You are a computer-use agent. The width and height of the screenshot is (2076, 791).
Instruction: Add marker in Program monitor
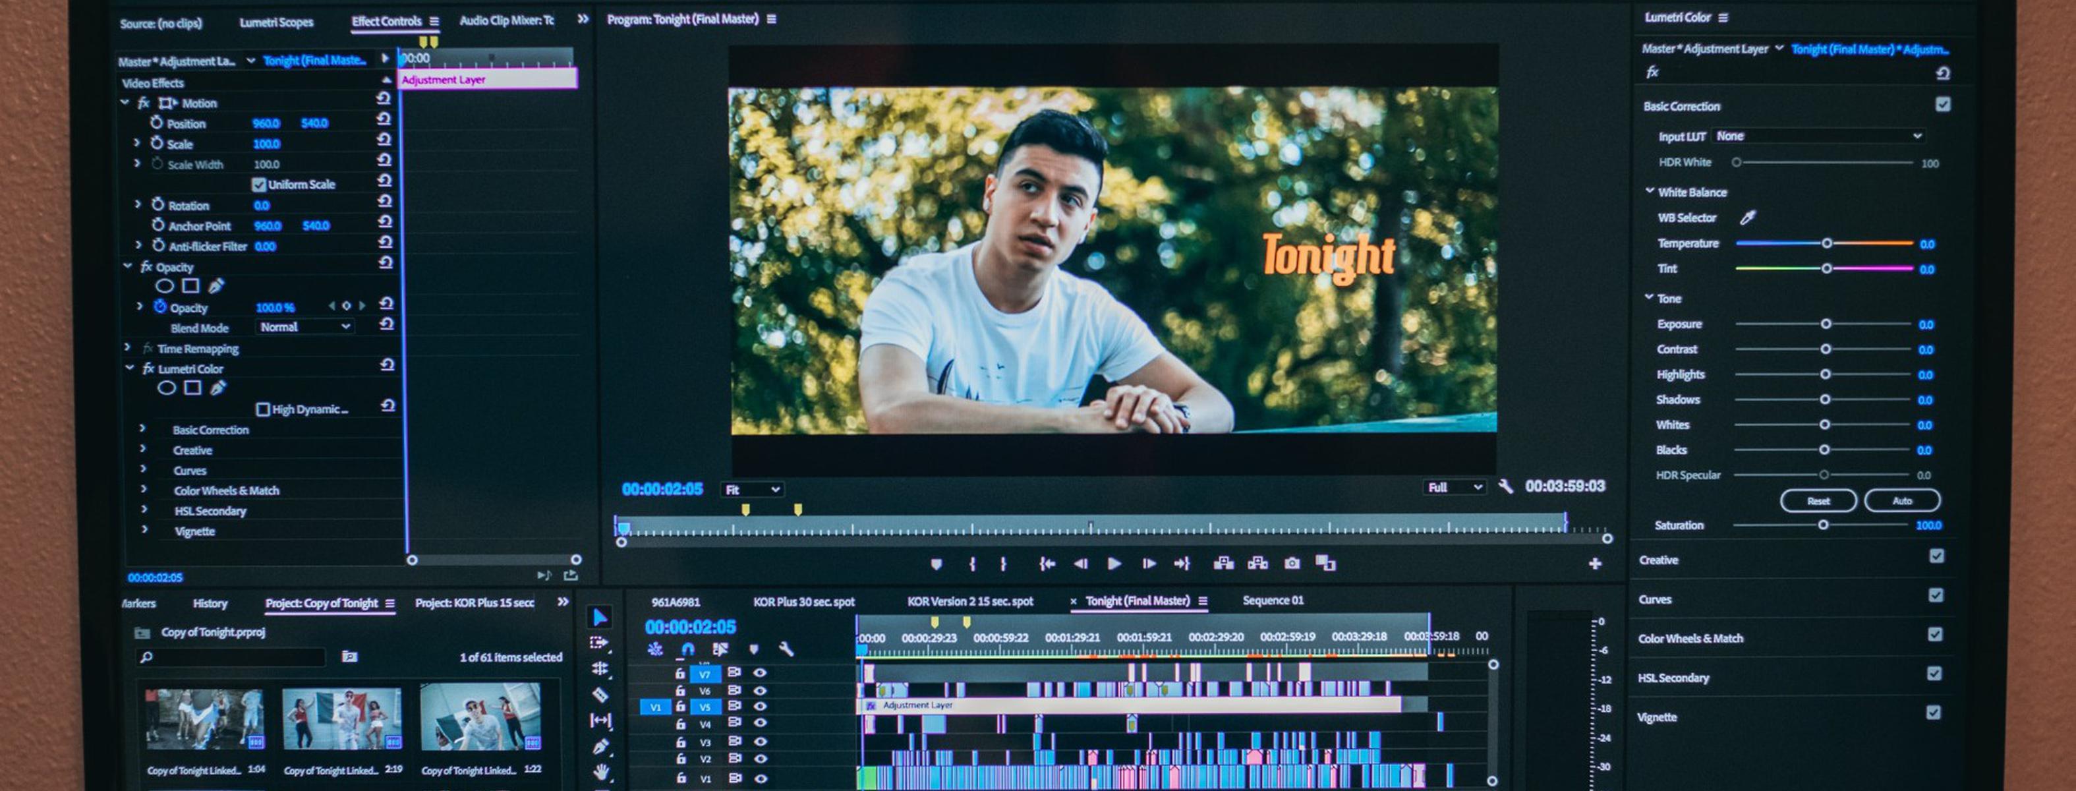click(936, 564)
